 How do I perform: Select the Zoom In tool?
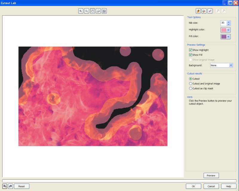pyautogui.click(x=81, y=11)
